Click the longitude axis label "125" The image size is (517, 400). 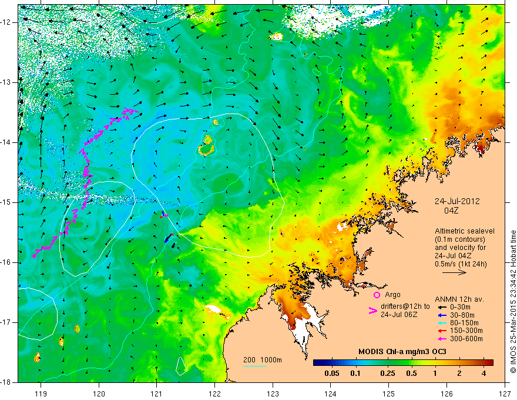tap(389, 394)
